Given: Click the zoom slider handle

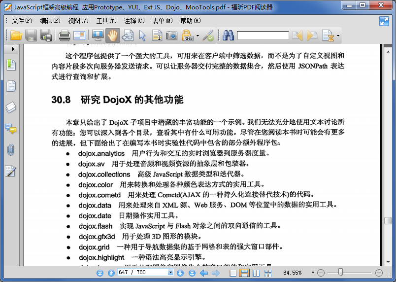Looking at the screenshot, I should click(340, 272).
